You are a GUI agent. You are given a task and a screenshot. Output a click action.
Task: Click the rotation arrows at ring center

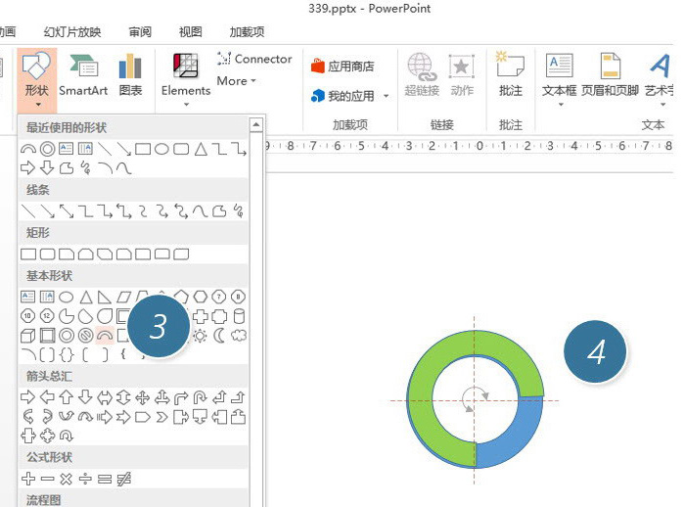475,399
